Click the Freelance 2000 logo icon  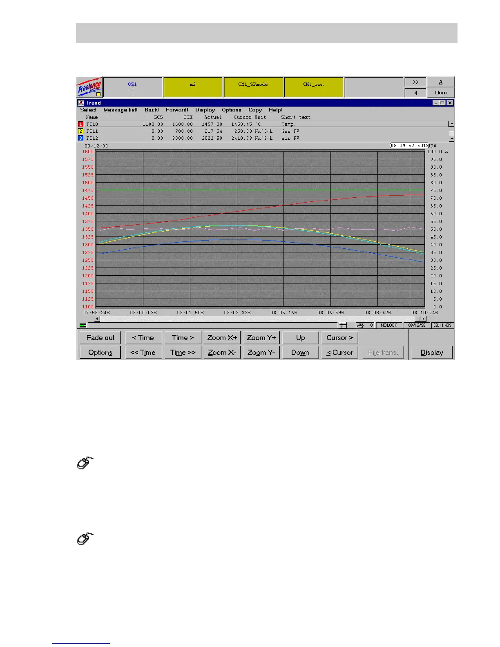pos(89,87)
